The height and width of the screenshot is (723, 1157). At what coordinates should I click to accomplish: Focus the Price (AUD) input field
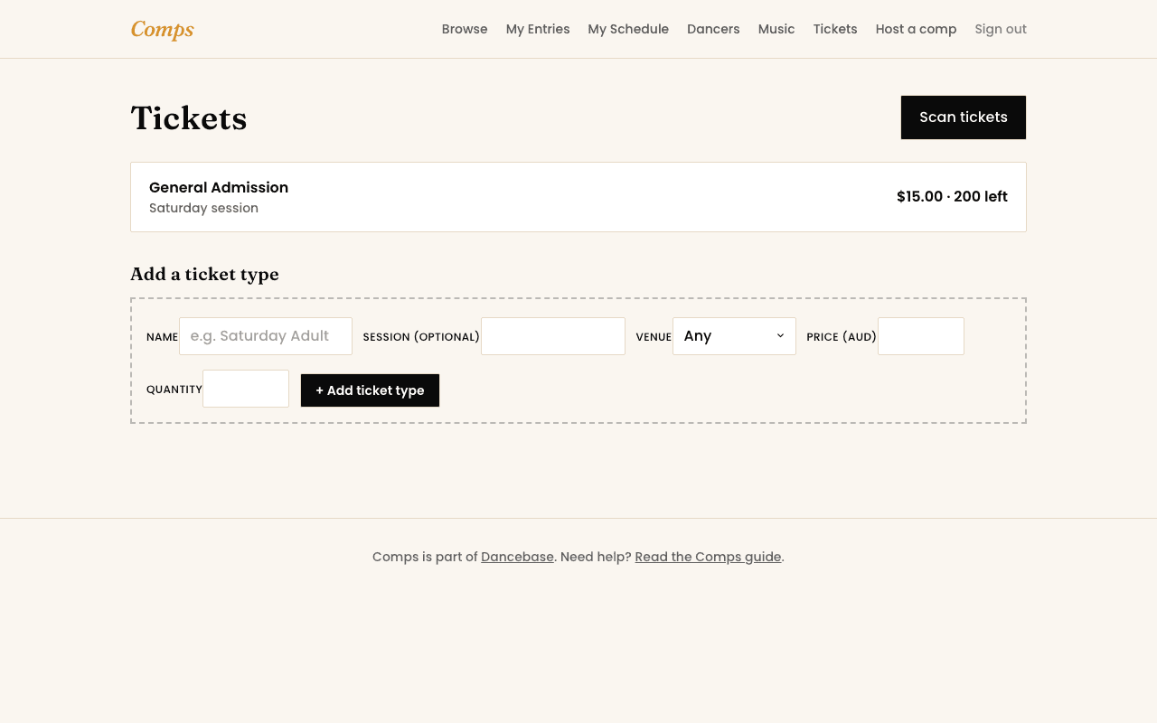point(921,336)
